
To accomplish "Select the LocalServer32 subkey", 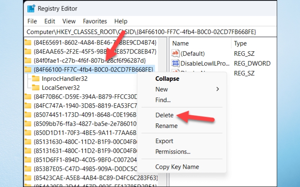I will [x=61, y=88].
